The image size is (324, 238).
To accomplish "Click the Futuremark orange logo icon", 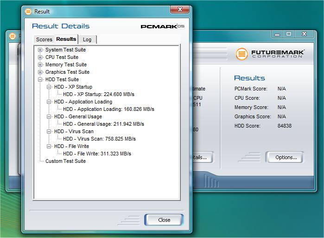I will [x=241, y=54].
